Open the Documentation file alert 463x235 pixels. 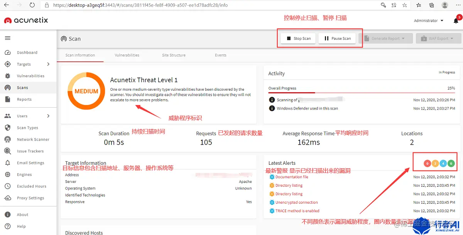(292, 177)
